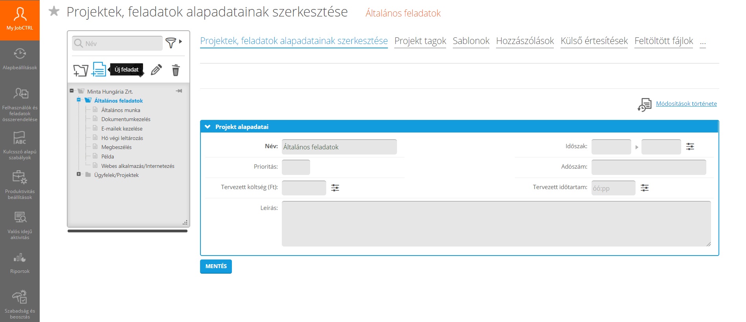Open settings icon beside Időszak fields
The height and width of the screenshot is (322, 746).
pos(690,147)
